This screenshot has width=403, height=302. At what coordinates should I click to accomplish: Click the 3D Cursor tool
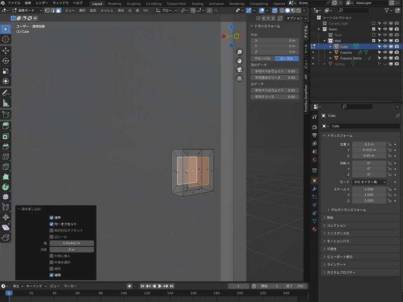(x=6, y=39)
